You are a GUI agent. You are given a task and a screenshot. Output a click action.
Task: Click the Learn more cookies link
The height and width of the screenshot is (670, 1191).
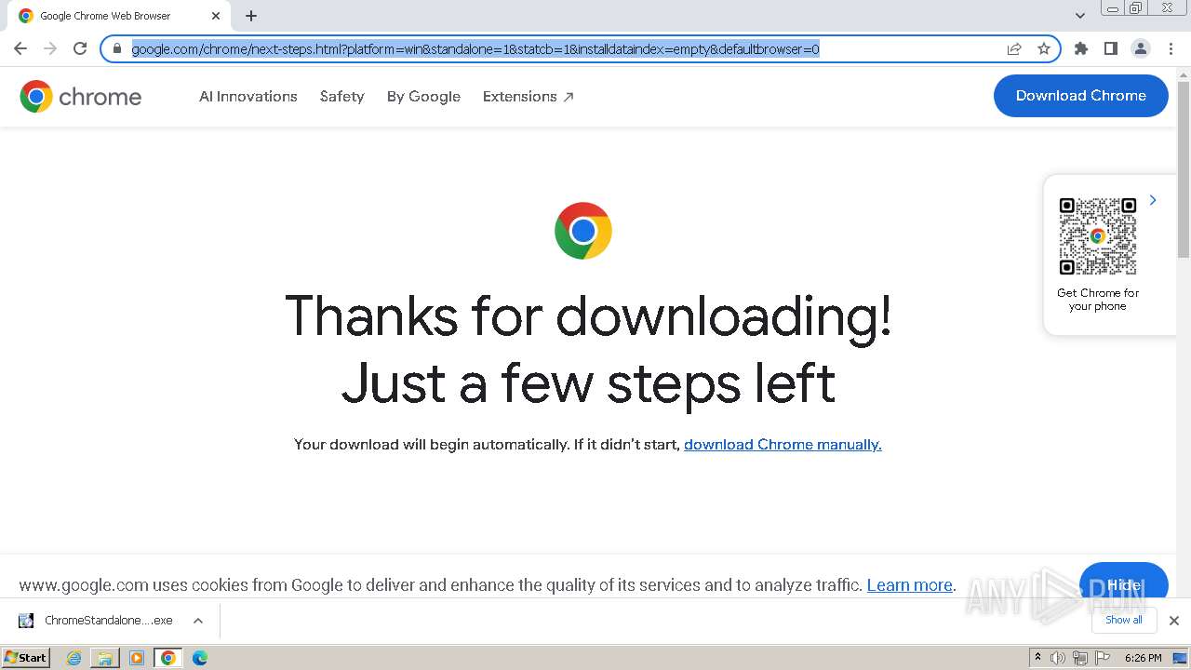coord(910,585)
